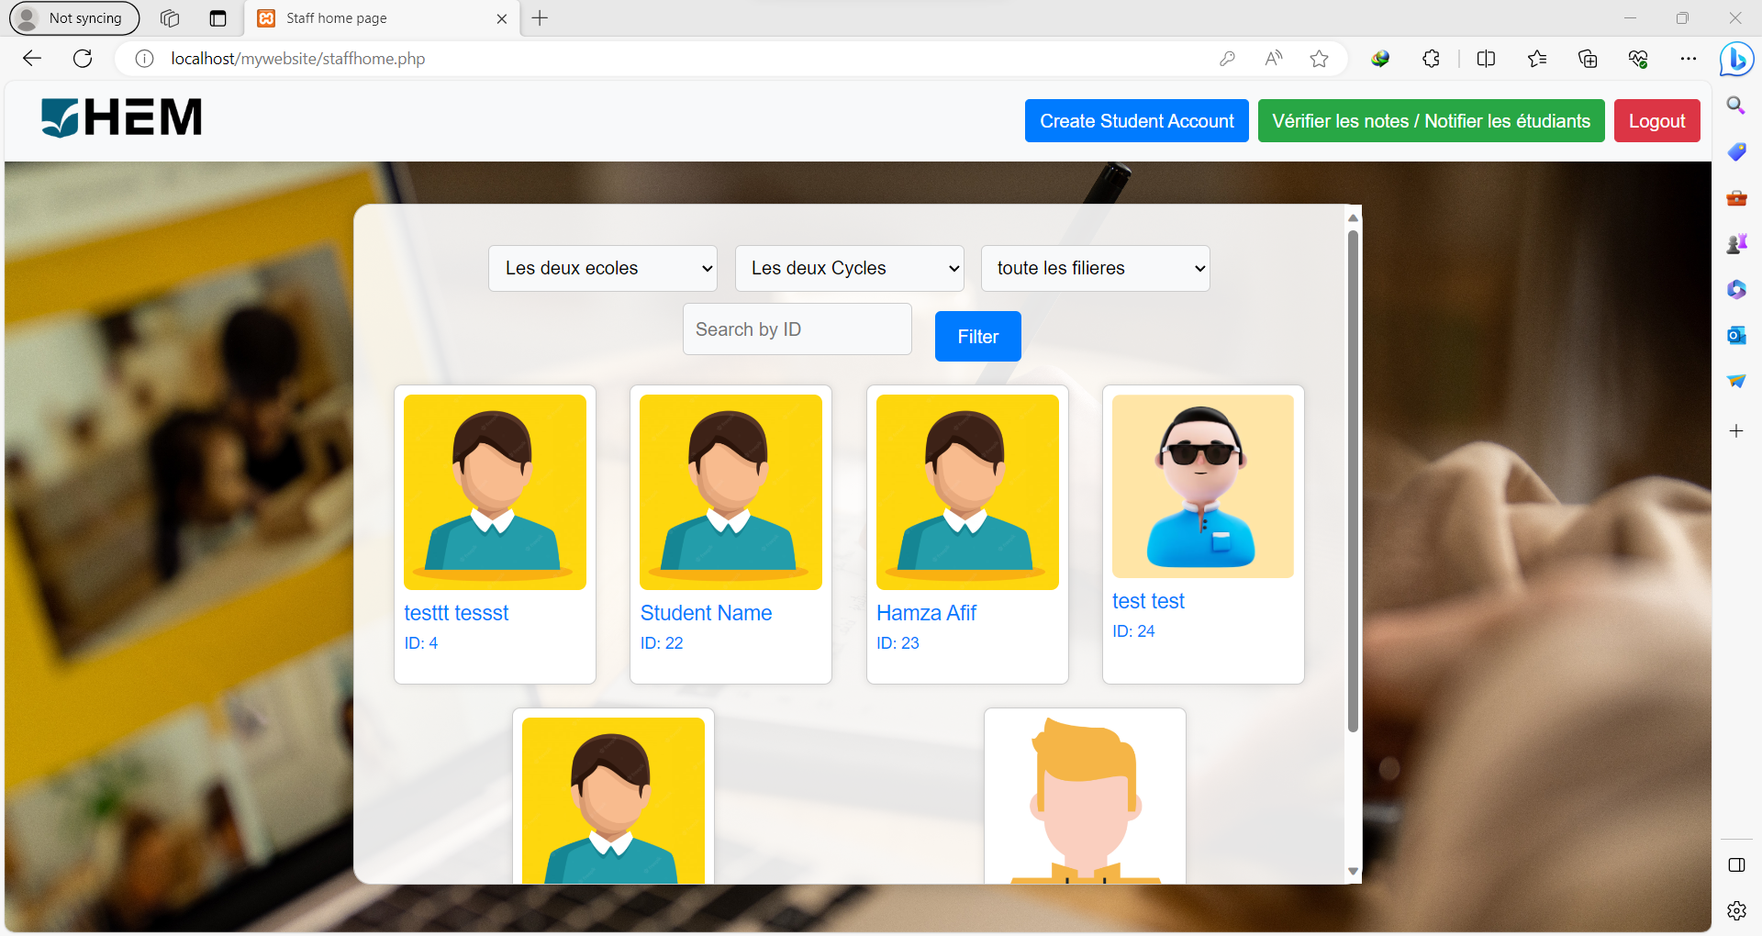
Task: Open sidebar settings gear icon
Action: pyautogui.click(x=1736, y=910)
